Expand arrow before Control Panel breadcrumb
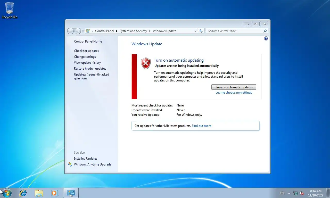The image size is (330, 198). pyautogui.click(x=92, y=31)
